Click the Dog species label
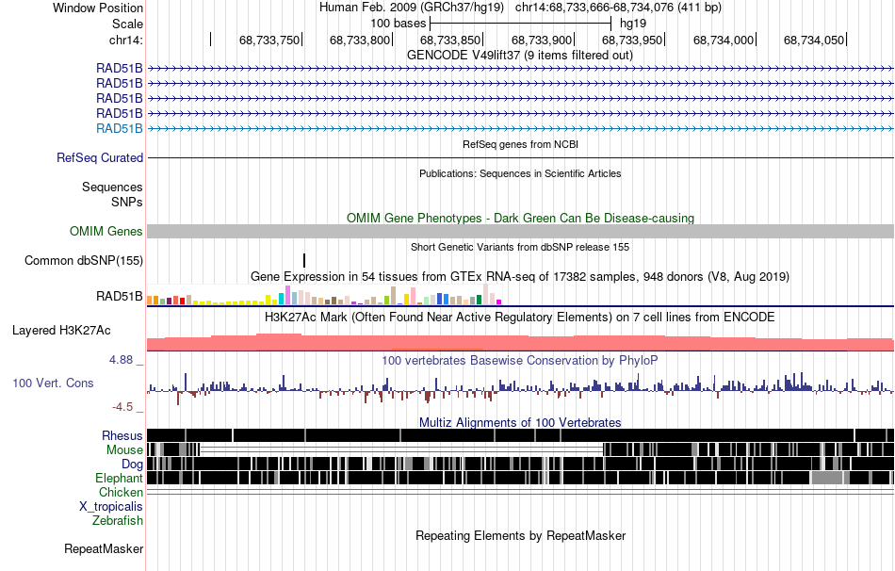The image size is (895, 571). [132, 465]
